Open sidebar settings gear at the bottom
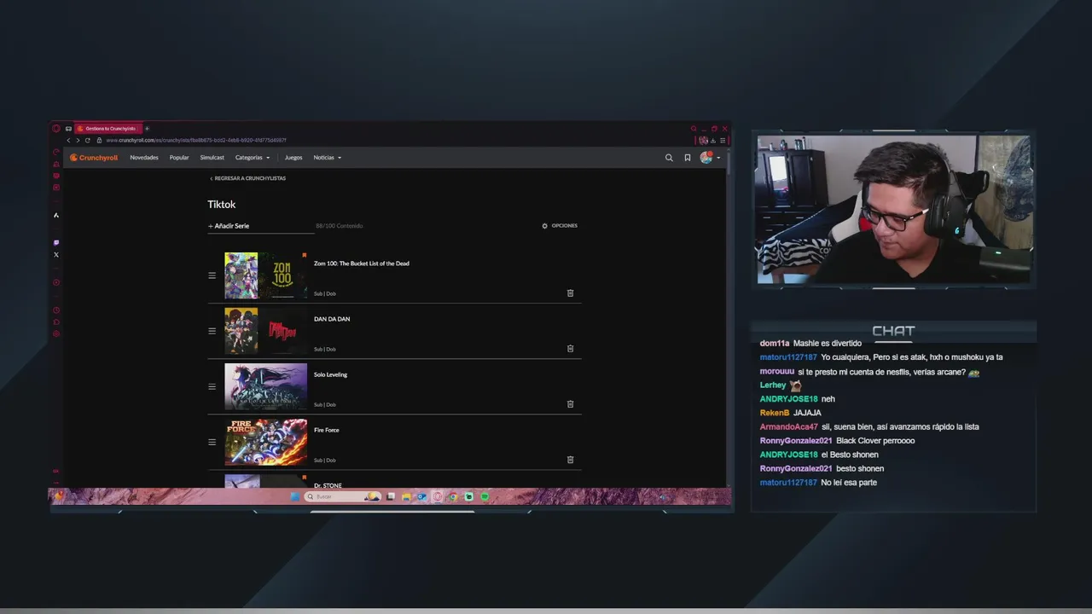The image size is (1092, 614). 56,333
